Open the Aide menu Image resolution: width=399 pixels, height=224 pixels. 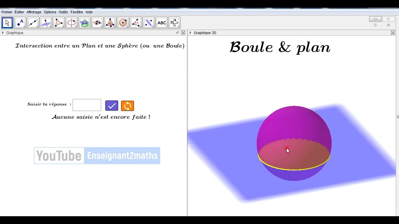(x=89, y=12)
